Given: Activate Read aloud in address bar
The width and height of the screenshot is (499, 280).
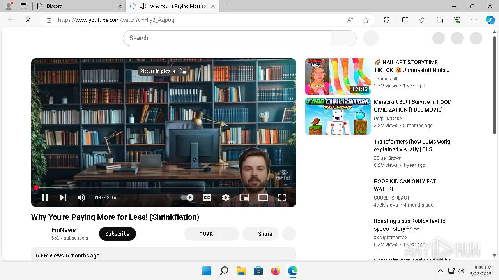Looking at the screenshot, I should click(x=350, y=20).
